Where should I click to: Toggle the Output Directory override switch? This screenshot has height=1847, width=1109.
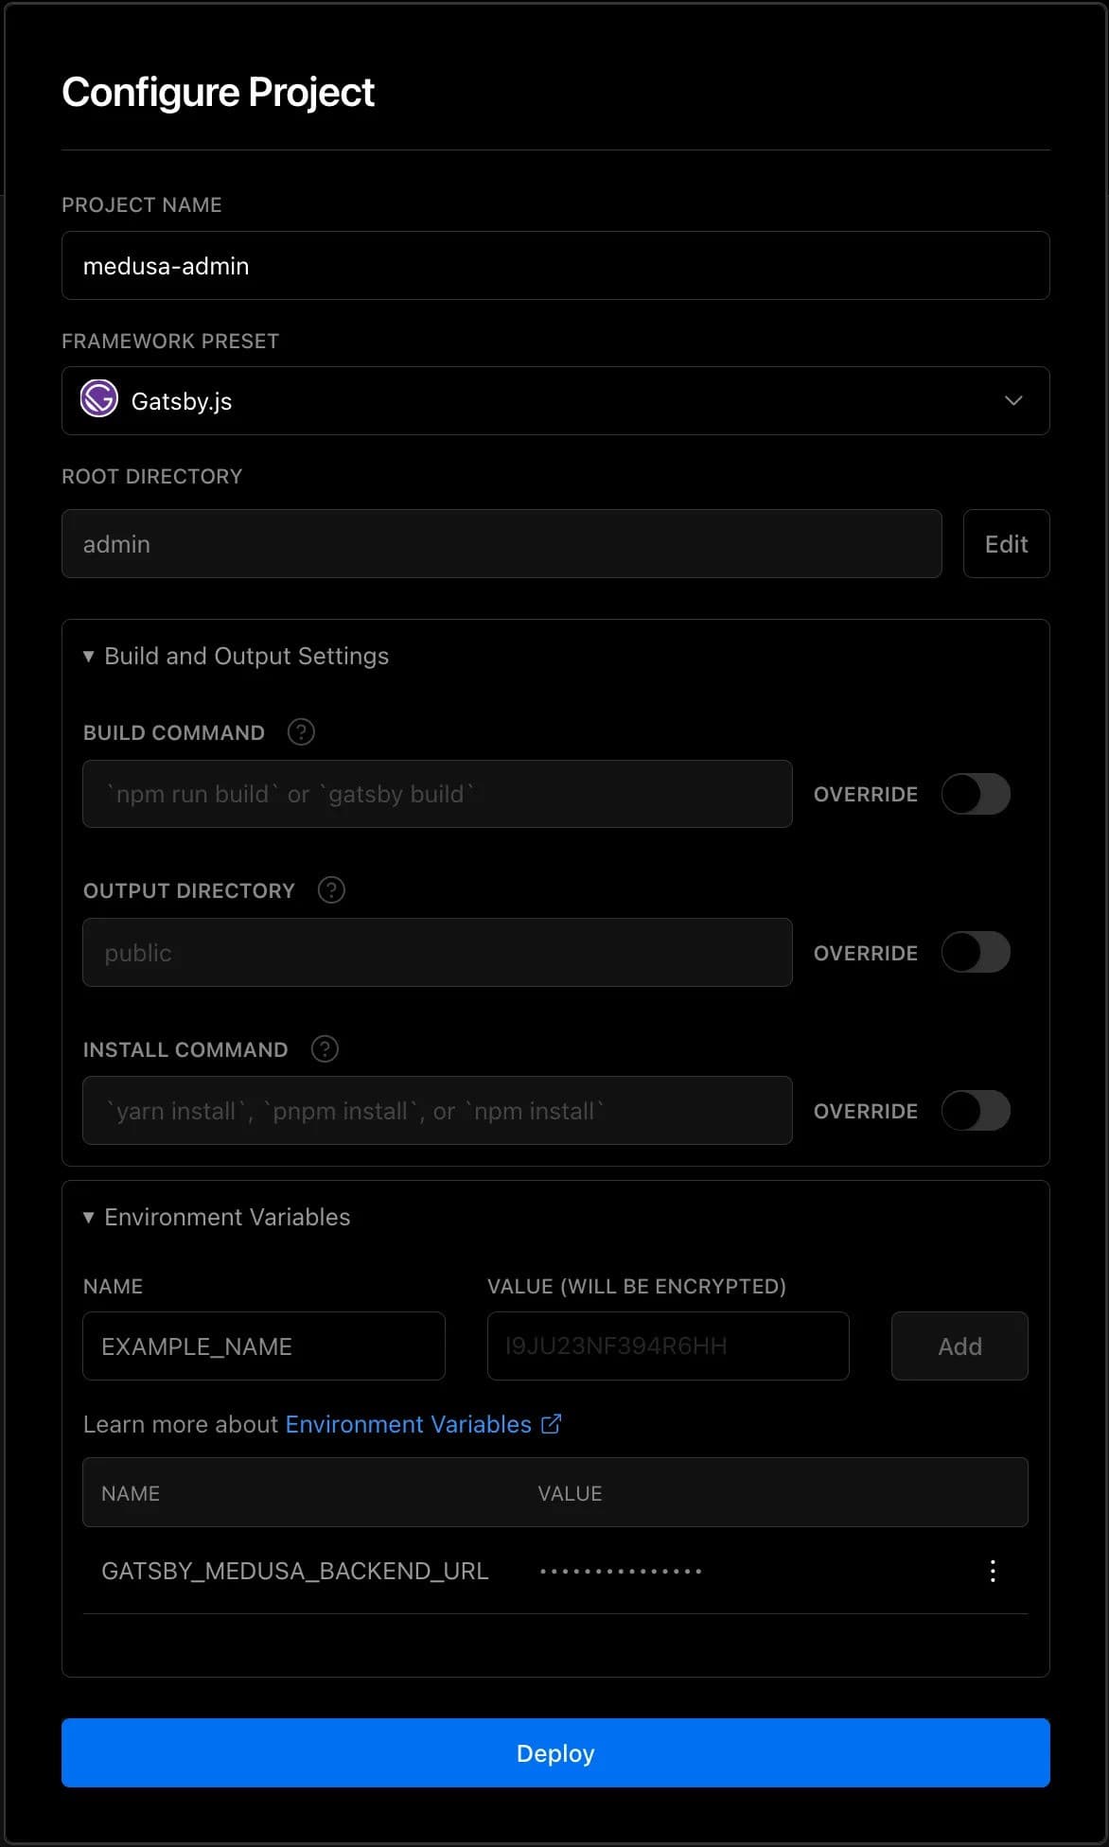[976, 952]
